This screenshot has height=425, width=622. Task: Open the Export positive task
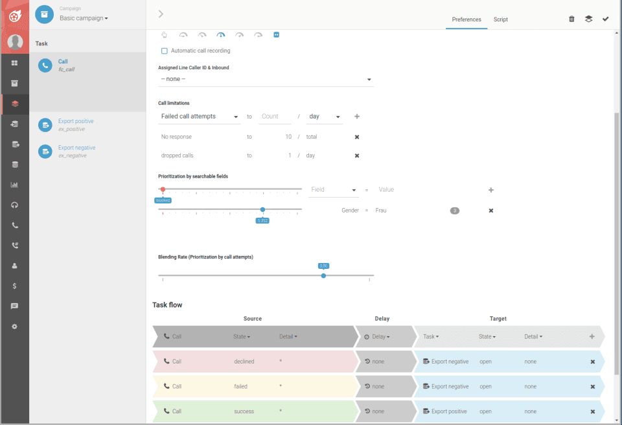pos(76,121)
